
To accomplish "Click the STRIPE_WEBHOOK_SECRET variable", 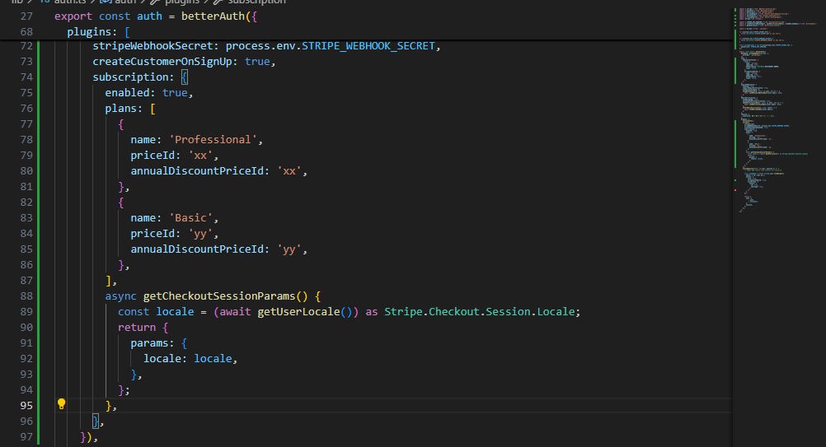I will 368,46.
